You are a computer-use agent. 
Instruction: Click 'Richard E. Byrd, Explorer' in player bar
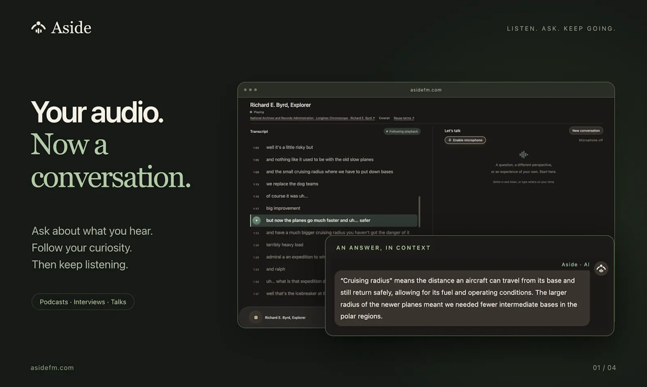285,317
